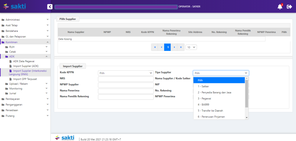Go to next page in pagination
The image size is (296, 141).
[174, 47]
